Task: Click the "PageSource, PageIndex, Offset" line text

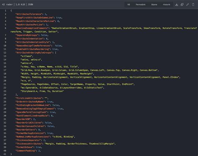Action: coord(77,84)
